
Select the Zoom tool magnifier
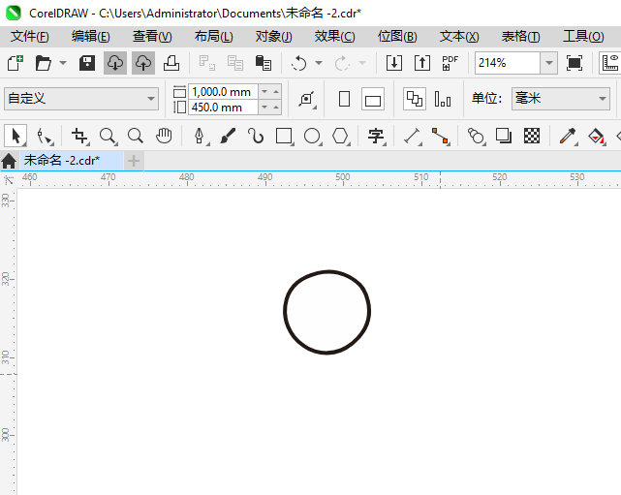(x=108, y=136)
